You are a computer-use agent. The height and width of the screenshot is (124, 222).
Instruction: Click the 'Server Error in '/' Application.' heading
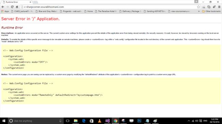coord(30,19)
